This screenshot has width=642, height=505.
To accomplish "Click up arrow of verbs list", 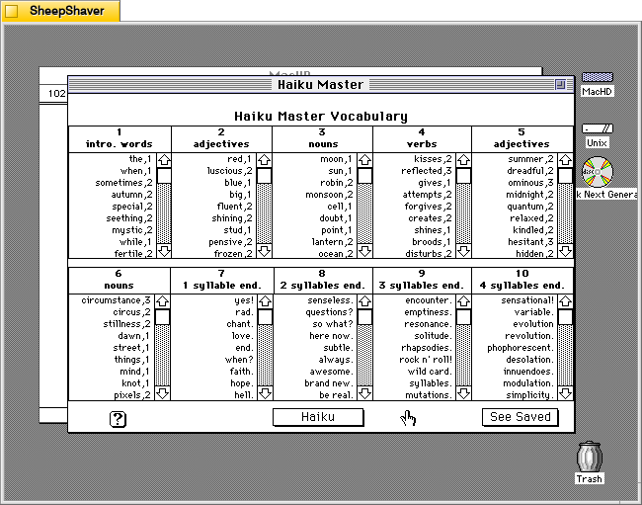I will [463, 160].
